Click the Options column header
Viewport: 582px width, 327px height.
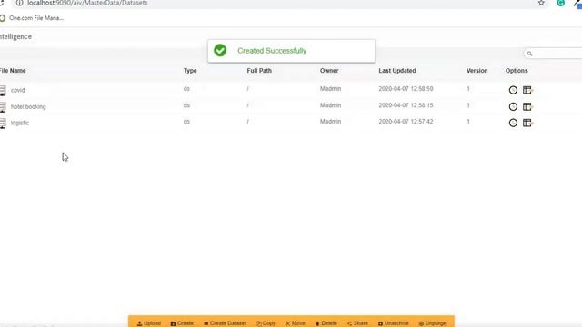click(x=517, y=71)
